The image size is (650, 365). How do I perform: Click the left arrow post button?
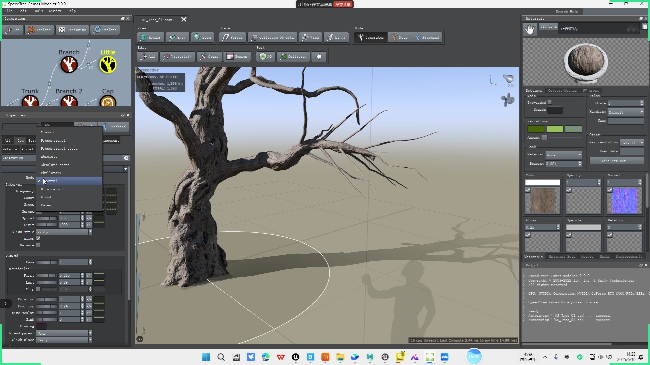tap(319, 57)
